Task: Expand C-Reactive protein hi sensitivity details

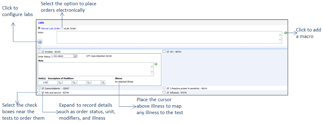Action: coord(168,88)
